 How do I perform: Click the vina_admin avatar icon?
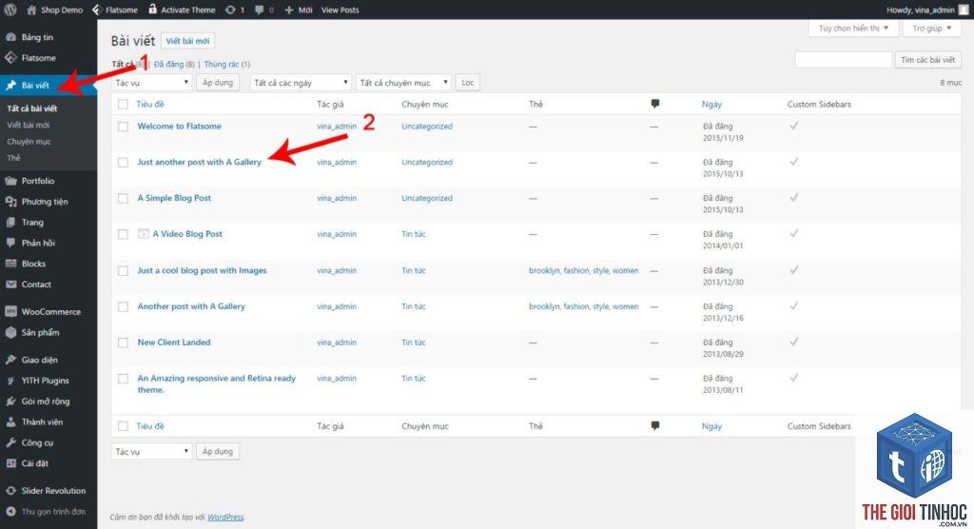pos(963,10)
